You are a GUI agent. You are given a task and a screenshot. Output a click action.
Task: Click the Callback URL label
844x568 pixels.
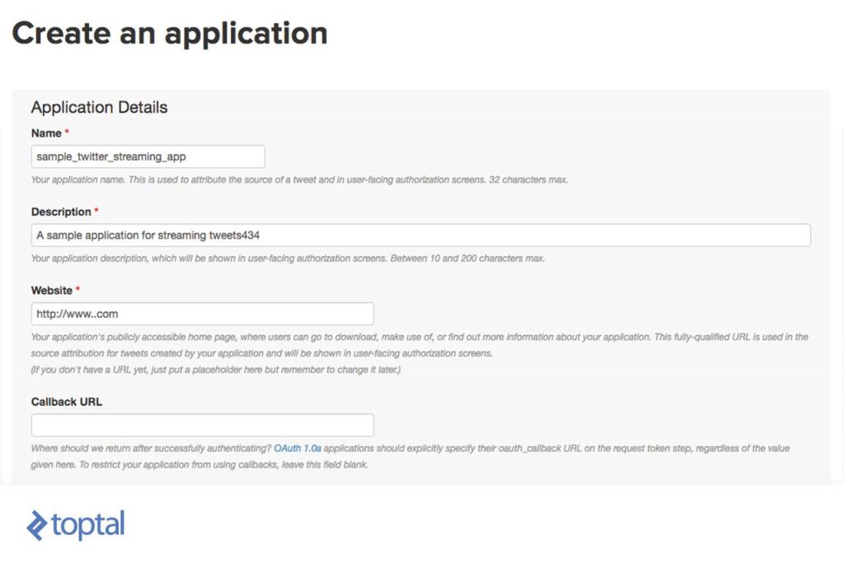pos(65,402)
